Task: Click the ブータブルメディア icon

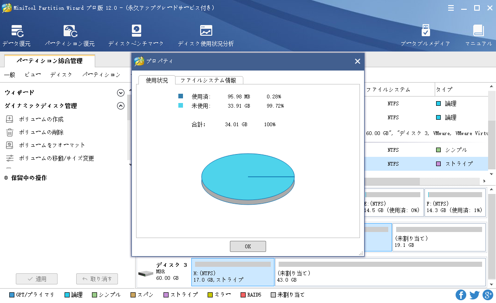Action: click(x=425, y=36)
